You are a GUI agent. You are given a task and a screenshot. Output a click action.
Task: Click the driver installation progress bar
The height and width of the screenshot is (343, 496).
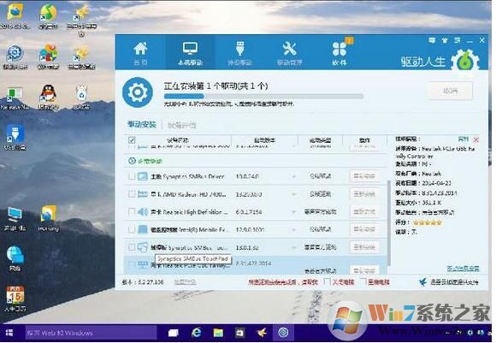pyautogui.click(x=263, y=96)
